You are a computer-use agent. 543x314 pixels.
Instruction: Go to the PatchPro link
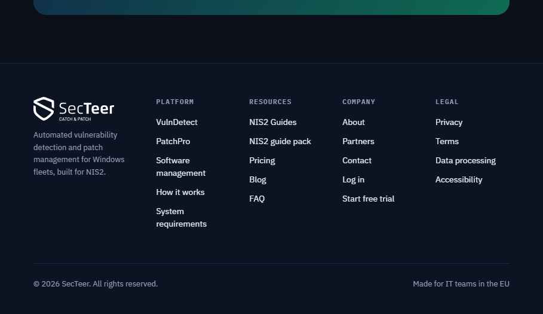click(173, 141)
